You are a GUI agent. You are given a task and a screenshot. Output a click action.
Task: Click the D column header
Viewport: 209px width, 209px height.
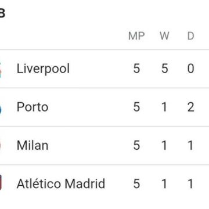pos(190,36)
